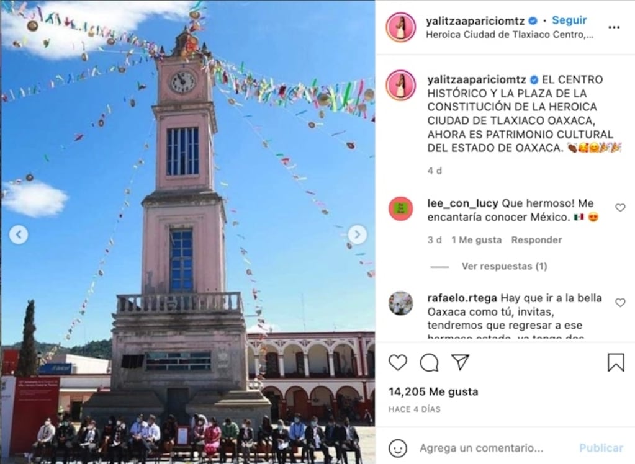
Task: Reply to lee_con_lucy with Responder
Action: [536, 240]
